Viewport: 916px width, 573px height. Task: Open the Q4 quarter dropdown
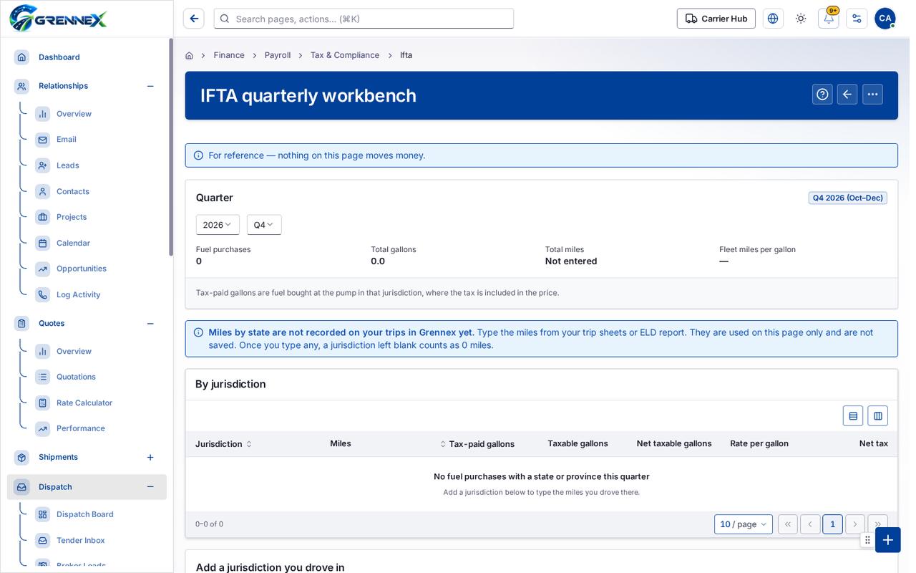[264, 225]
